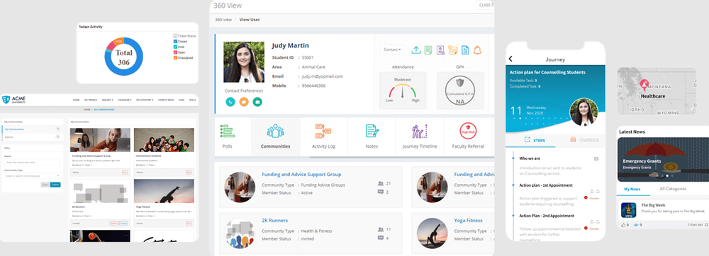Click Campus News in ACME navigation bar
The width and height of the screenshot is (709, 256).
tap(166, 100)
